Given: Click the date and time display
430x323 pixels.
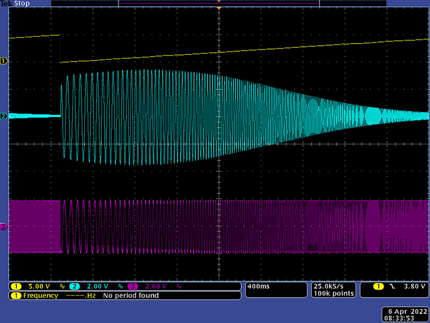Looking at the screenshot, I should [405, 314].
